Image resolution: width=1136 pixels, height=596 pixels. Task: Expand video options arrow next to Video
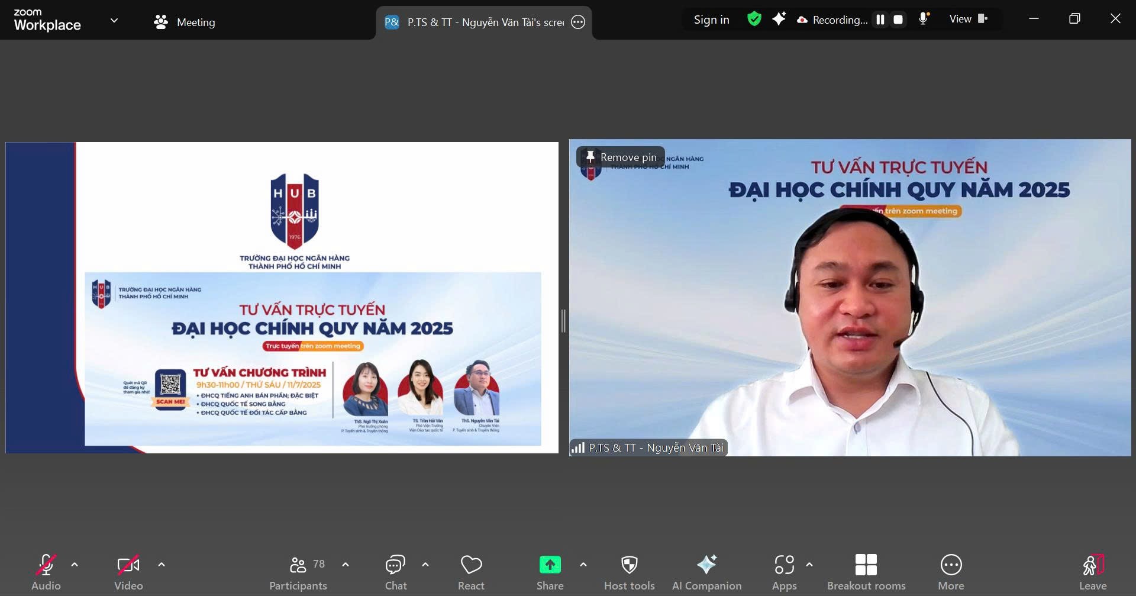(162, 565)
